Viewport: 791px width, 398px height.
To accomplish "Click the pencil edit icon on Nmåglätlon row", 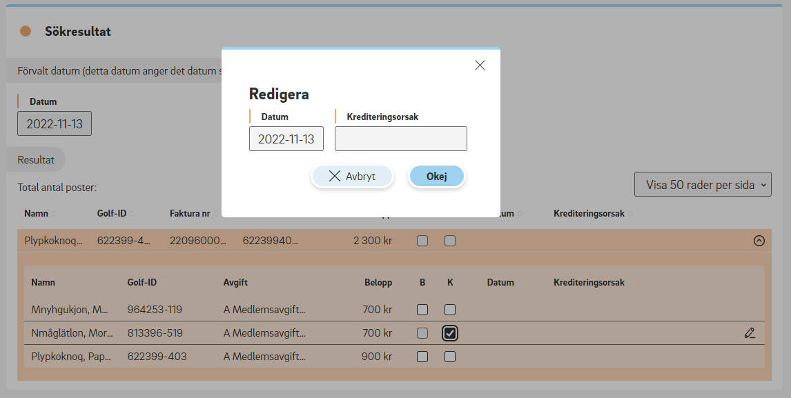I will [x=750, y=333].
